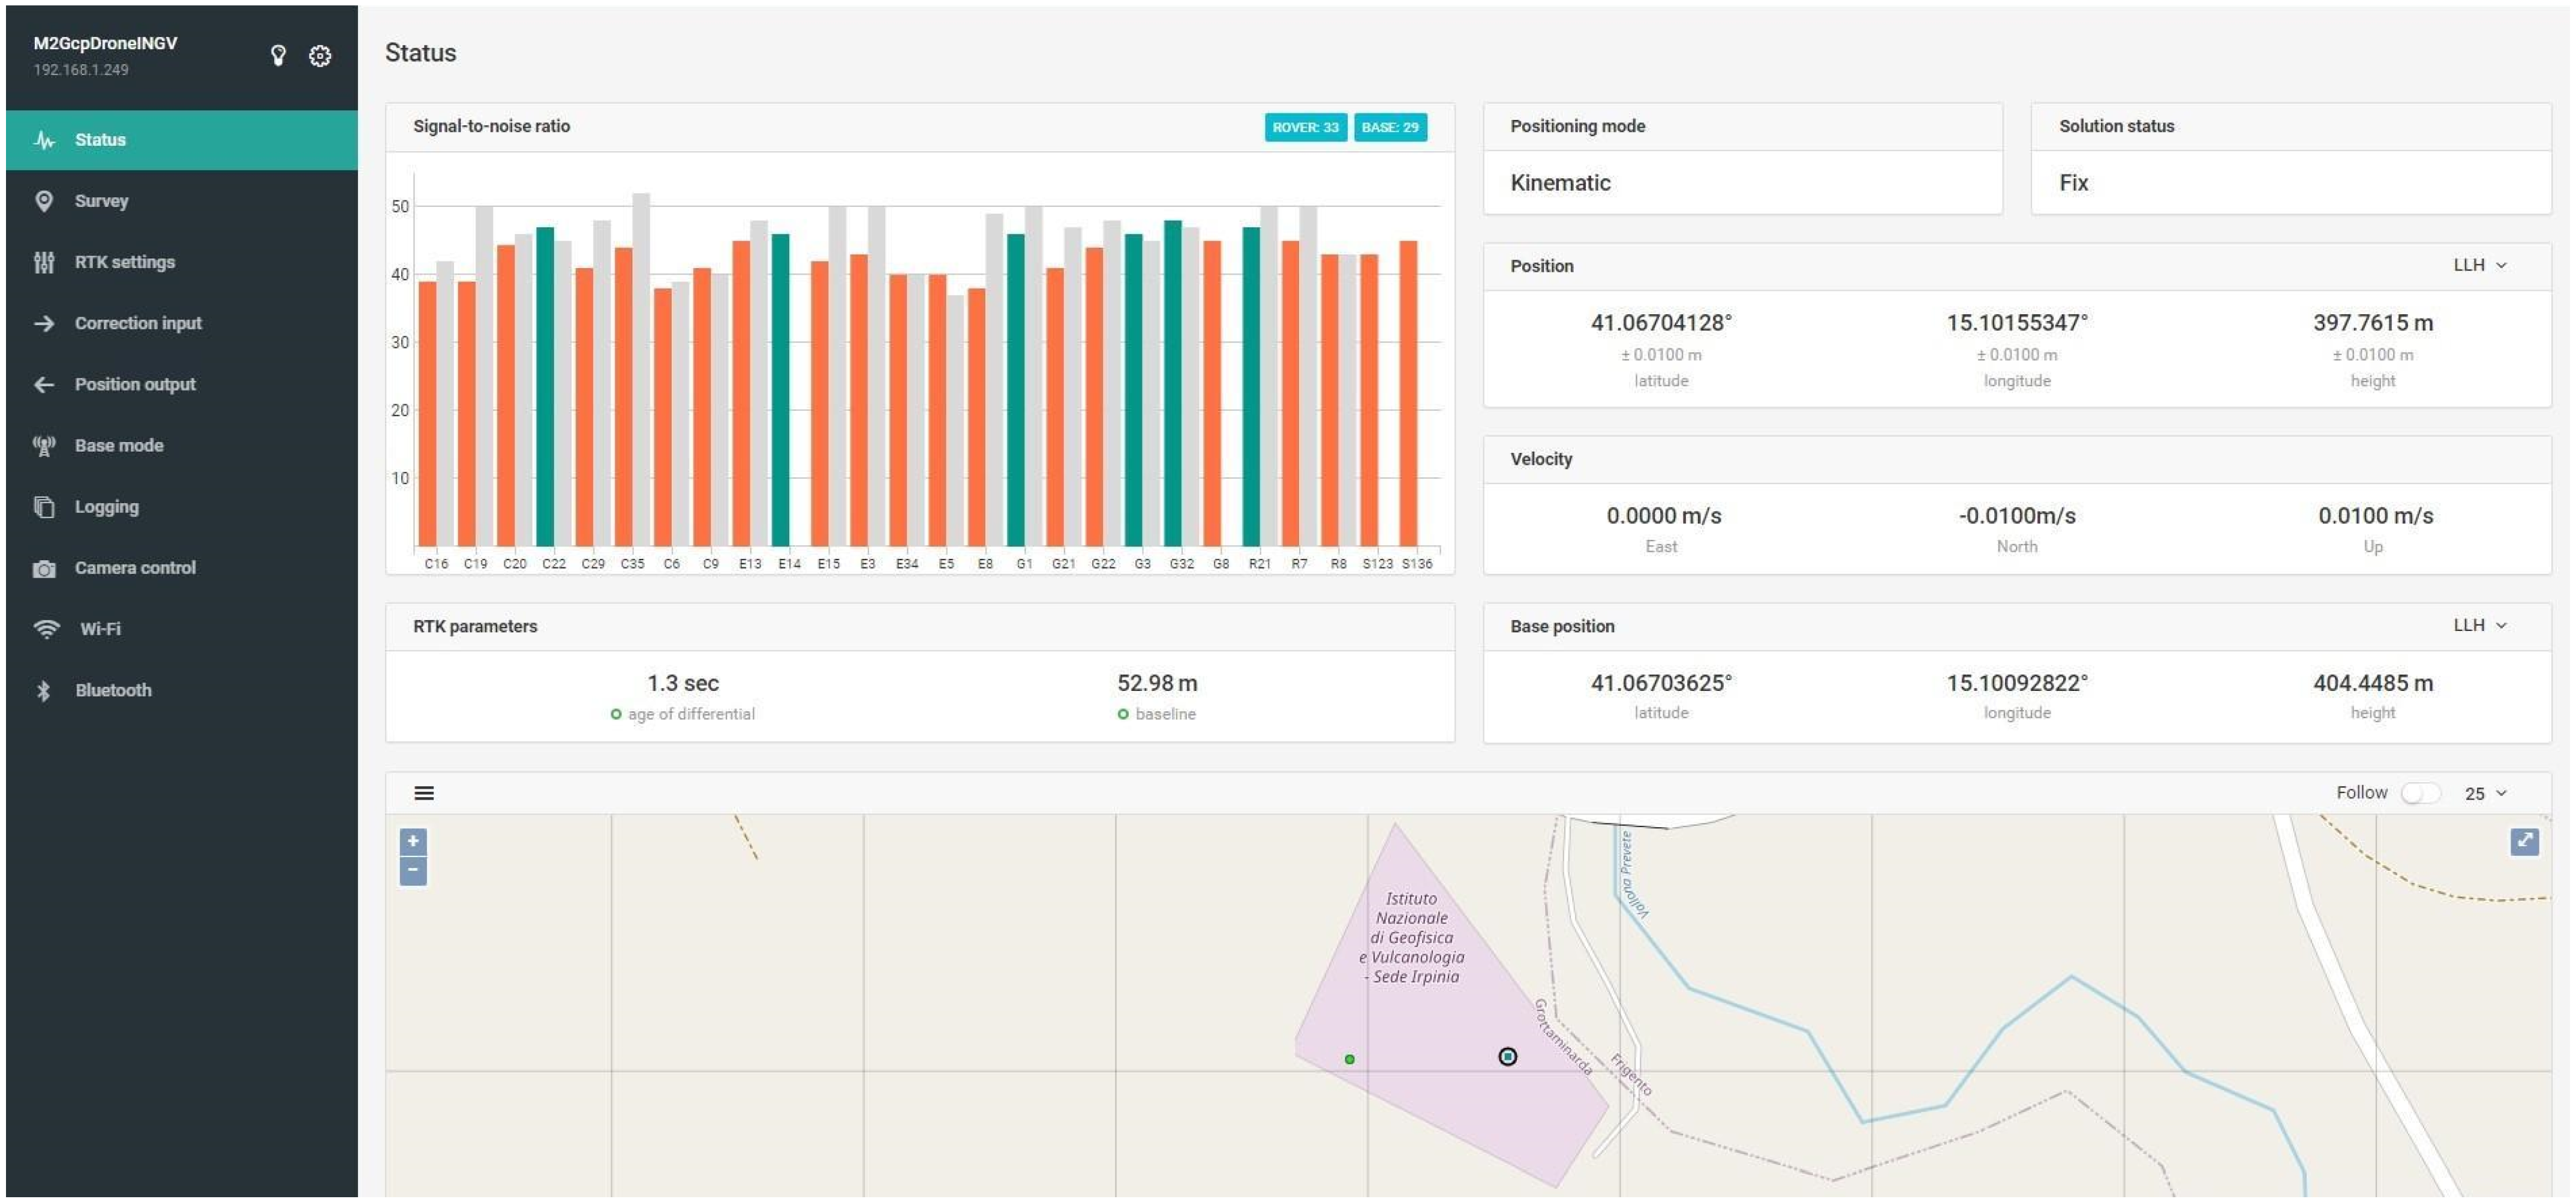This screenshot has height=1202, width=2576.
Task: Click the Camera control camera icon
Action: coord(44,569)
